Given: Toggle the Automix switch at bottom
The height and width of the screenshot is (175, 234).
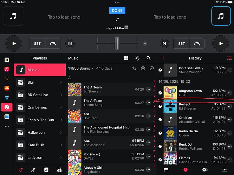Looking at the screenshot, I should point(205,170).
